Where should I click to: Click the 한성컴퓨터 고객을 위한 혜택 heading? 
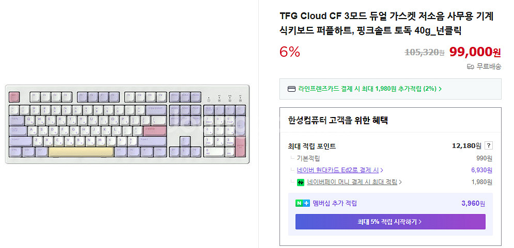coord(338,121)
